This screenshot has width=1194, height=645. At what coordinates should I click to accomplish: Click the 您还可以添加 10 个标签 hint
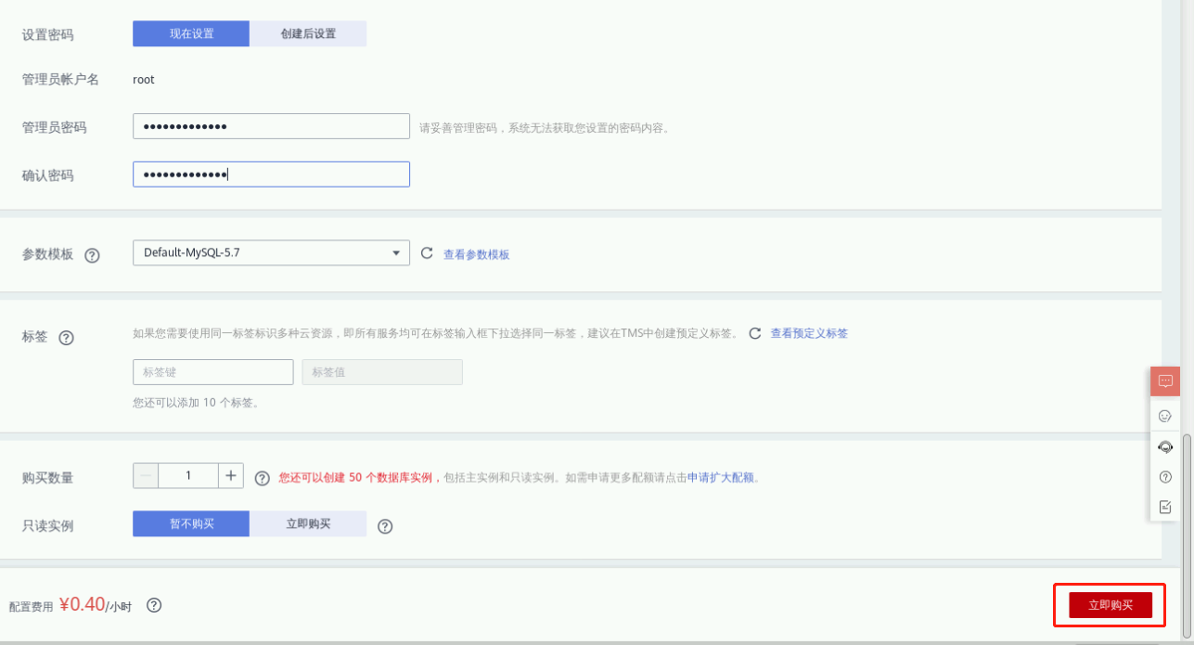click(x=196, y=403)
